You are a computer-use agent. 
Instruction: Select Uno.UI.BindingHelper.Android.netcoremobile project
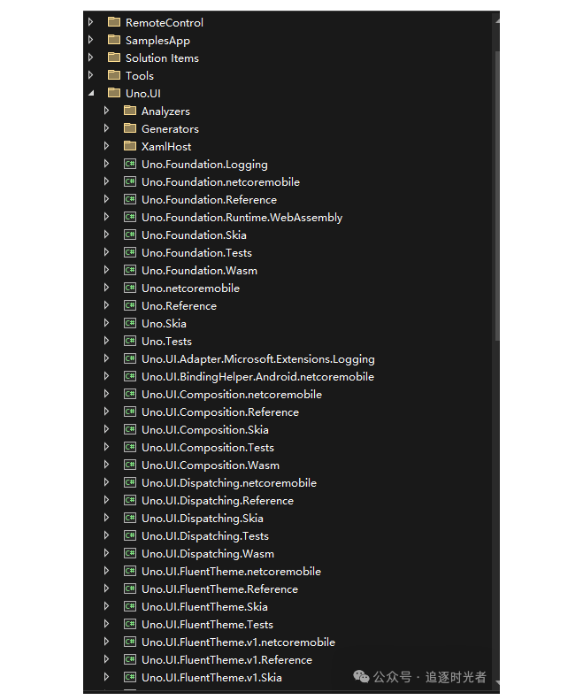[257, 376]
